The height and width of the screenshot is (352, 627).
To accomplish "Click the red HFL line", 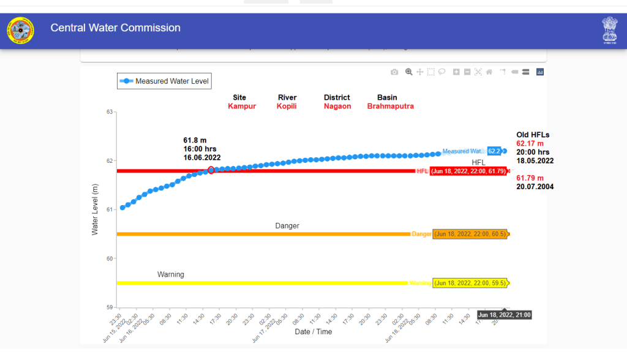I will 306,171.
